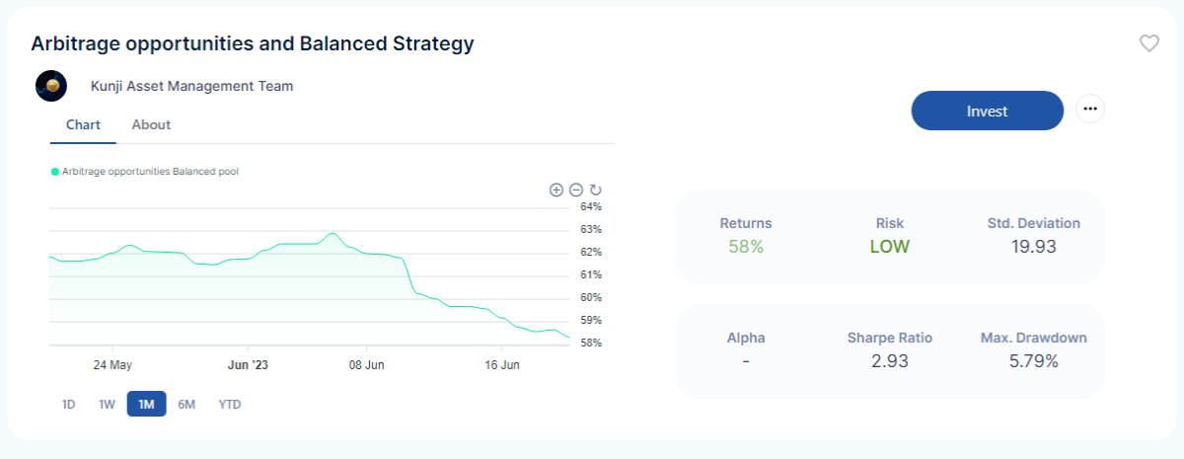Click the Returns value 58%
This screenshot has width=1184, height=459.
tap(746, 247)
